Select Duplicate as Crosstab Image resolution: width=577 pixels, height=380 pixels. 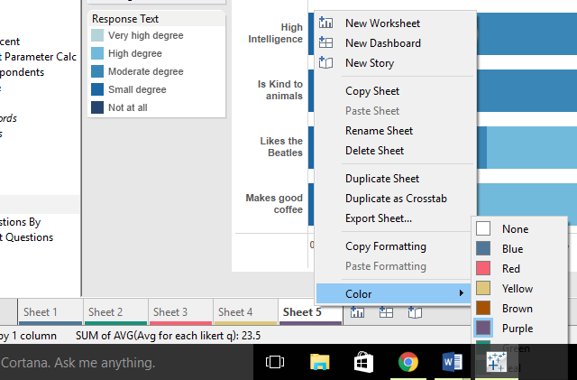tap(396, 199)
